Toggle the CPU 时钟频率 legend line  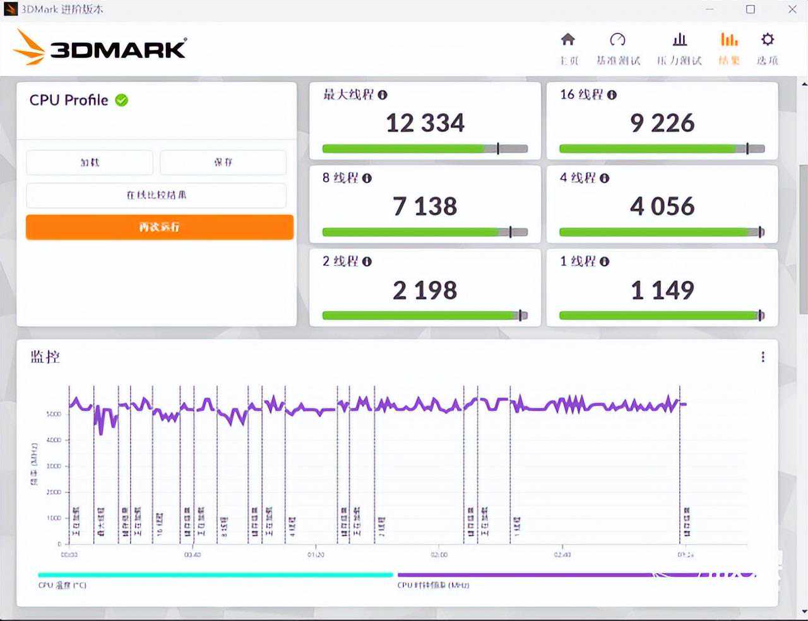tap(524, 576)
